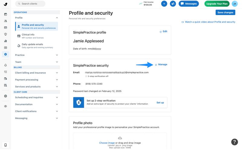
Task: Open the megaphone announcements icon
Action: (173, 4)
